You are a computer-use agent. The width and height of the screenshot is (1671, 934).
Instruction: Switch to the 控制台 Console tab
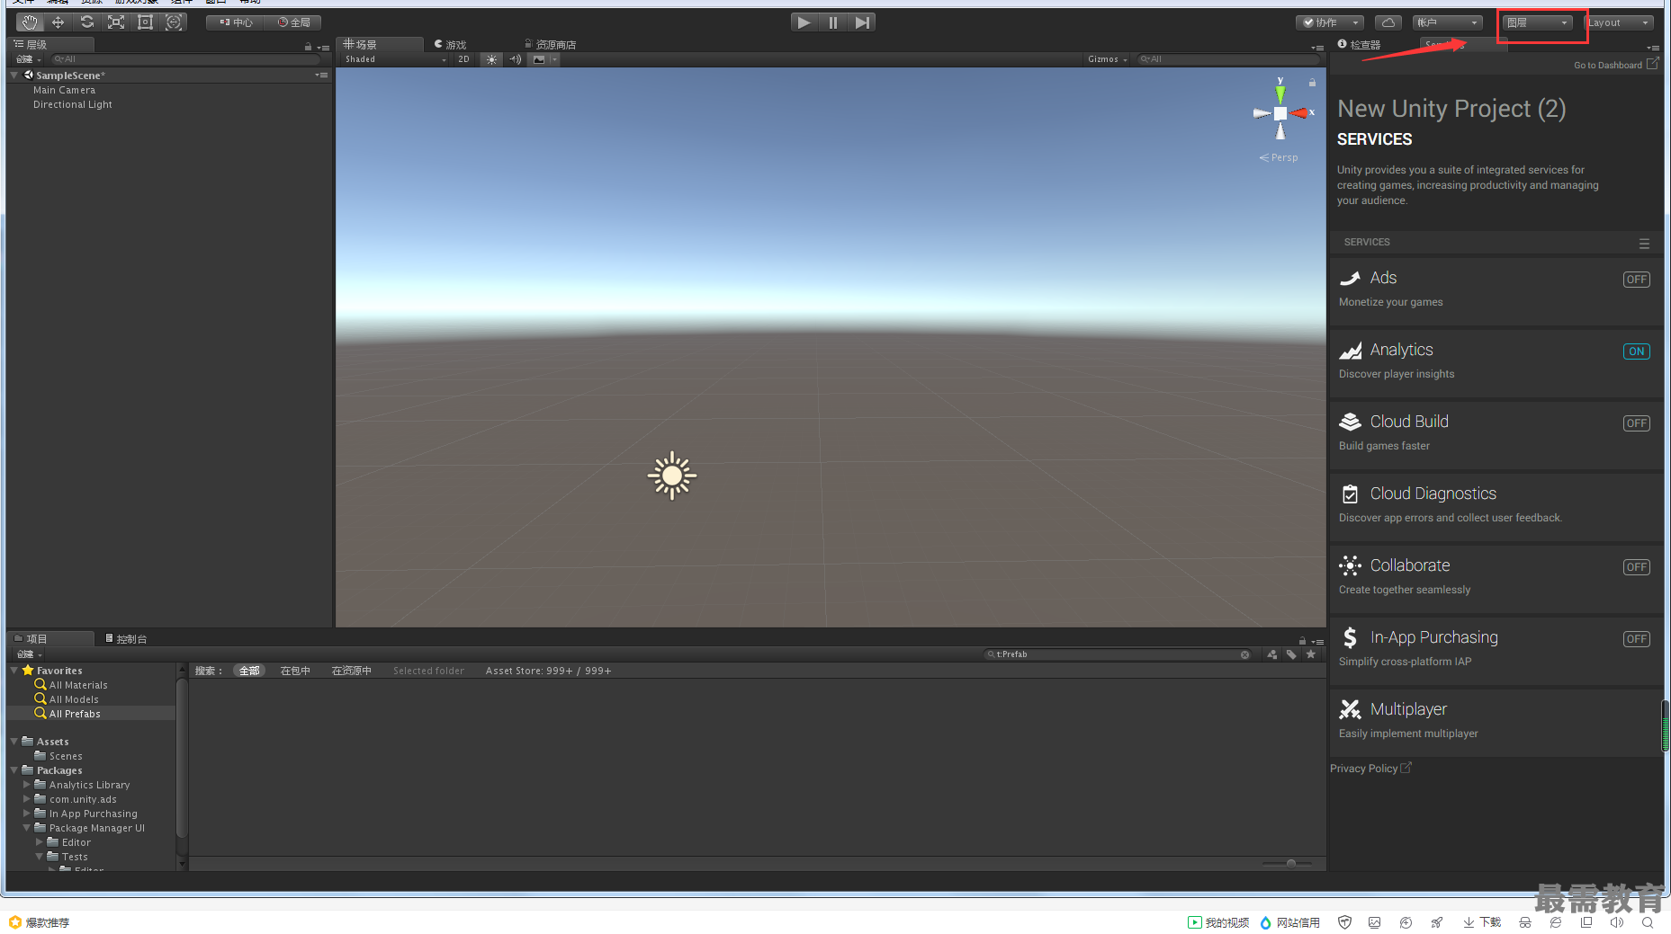pyautogui.click(x=126, y=639)
